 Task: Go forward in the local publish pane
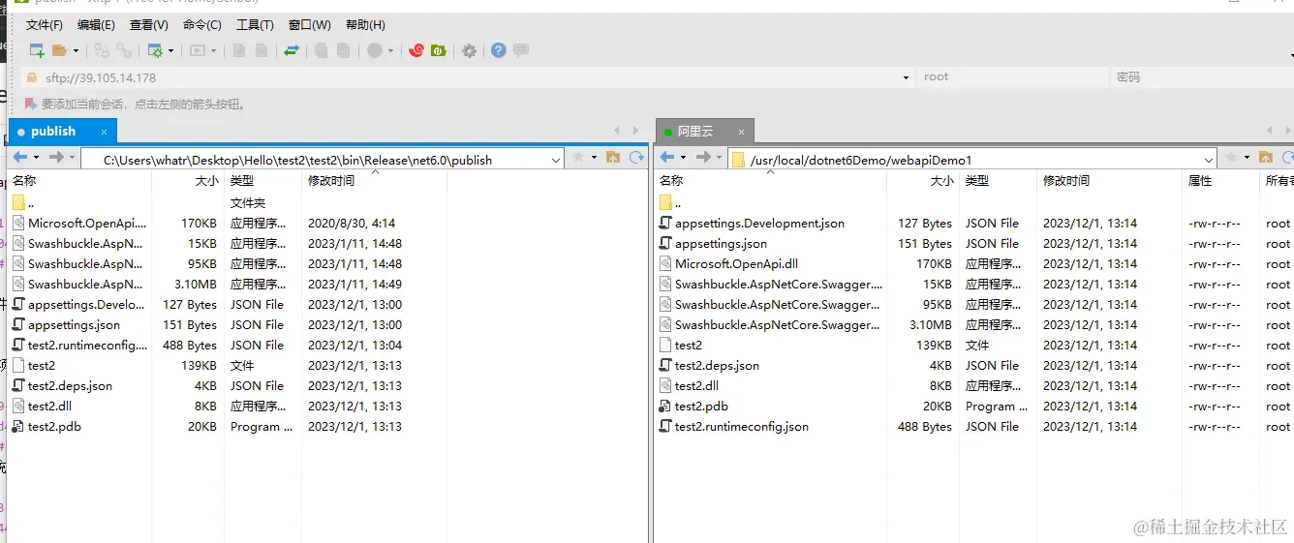[x=56, y=157]
